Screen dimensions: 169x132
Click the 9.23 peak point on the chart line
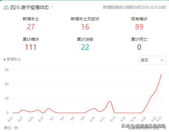pos(161,75)
